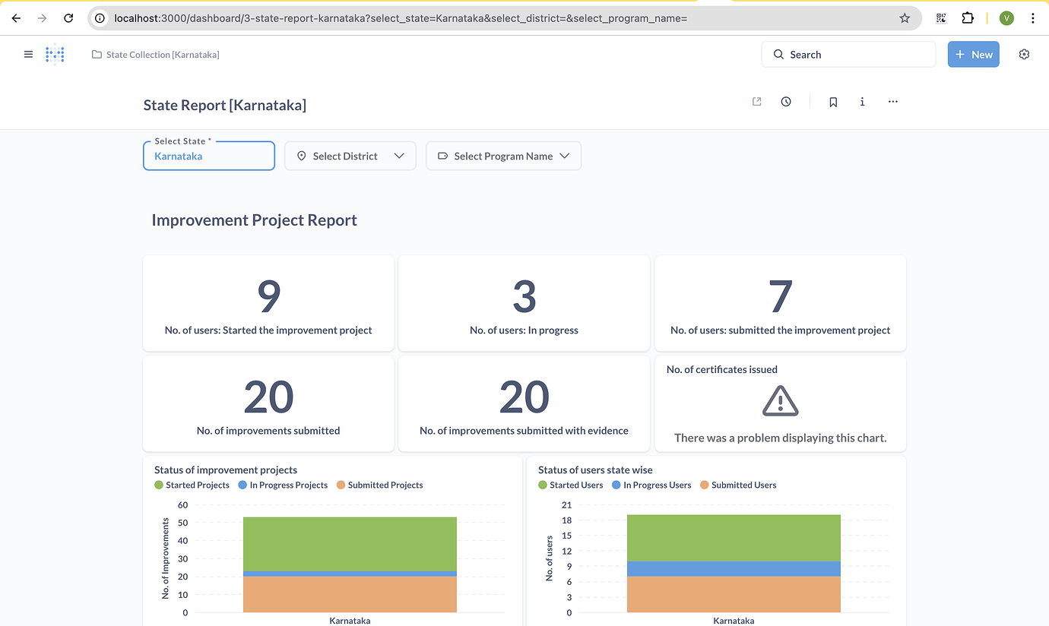This screenshot has height=626, width=1049.
Task: Click the browser address bar URL
Action: (401, 18)
